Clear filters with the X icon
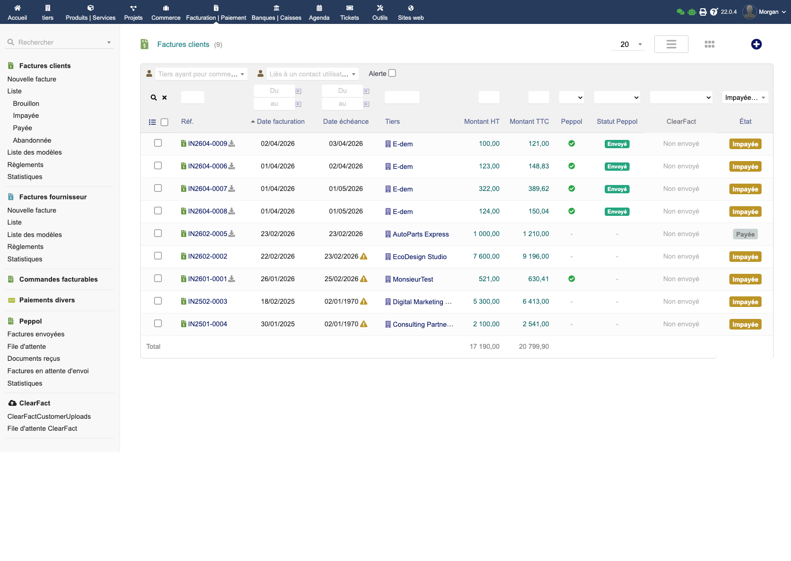This screenshot has width=791, height=561. 165,98
